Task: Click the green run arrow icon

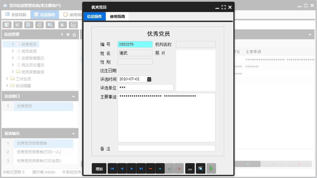Action: (x=211, y=168)
